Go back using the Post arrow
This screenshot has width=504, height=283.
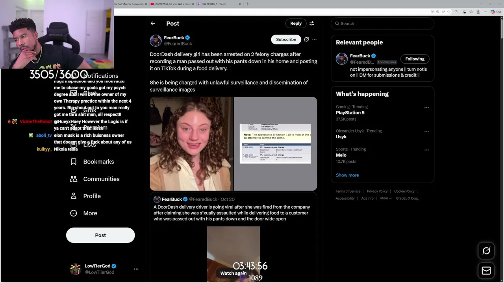pyautogui.click(x=153, y=24)
